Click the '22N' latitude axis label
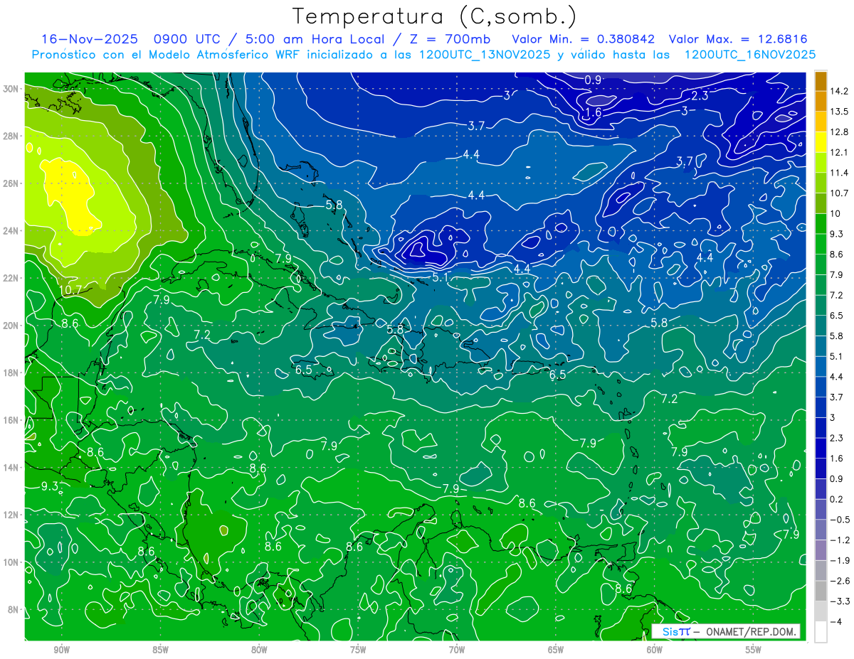Image resolution: width=854 pixels, height=659 pixels. click(x=11, y=278)
